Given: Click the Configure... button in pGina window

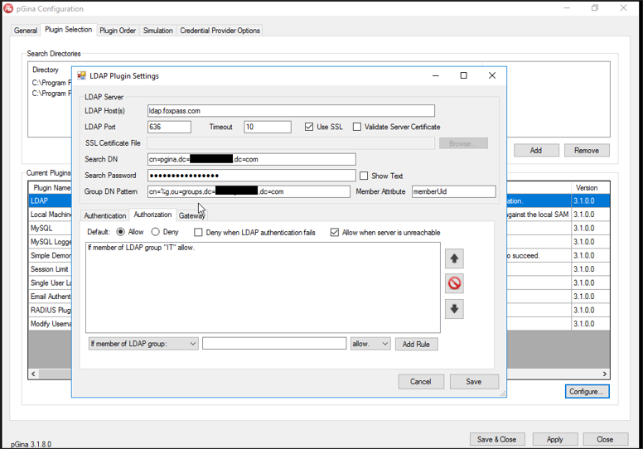Looking at the screenshot, I should point(587,392).
